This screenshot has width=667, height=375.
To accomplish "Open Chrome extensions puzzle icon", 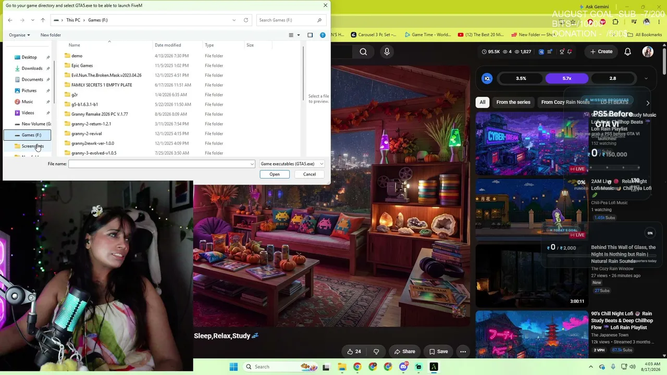I will click(x=615, y=22).
